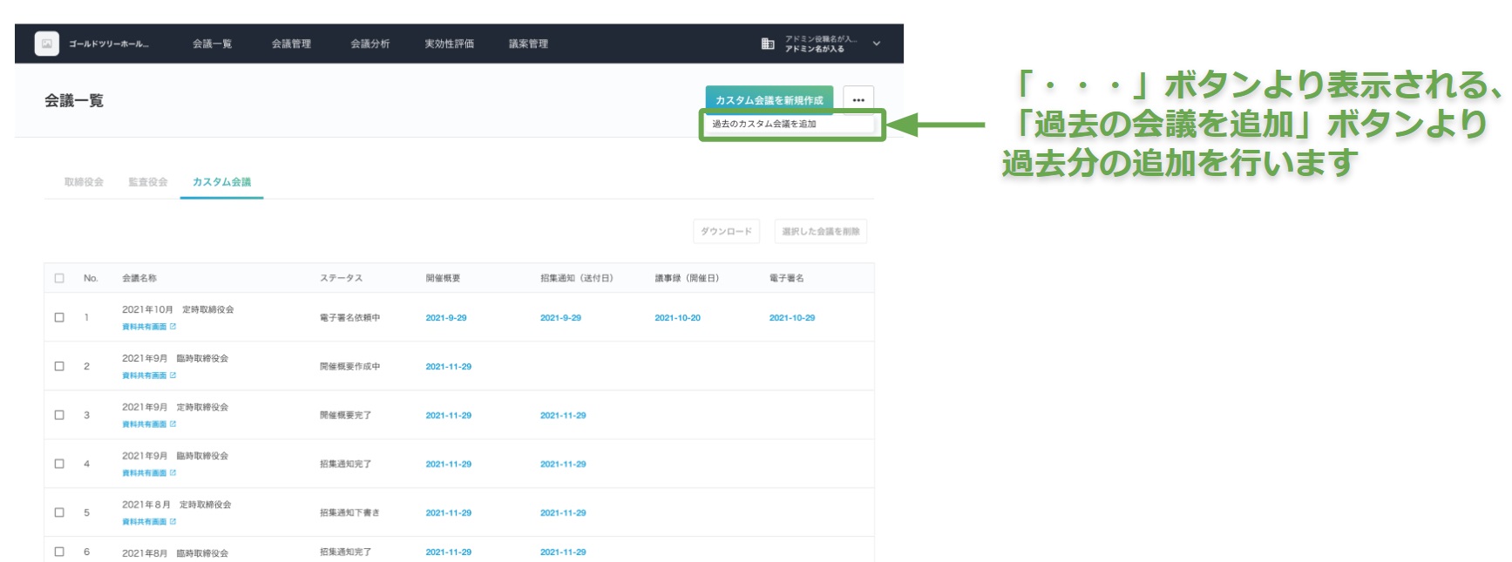
Task: Open 会議分析 in the top navigation
Action: coord(370,44)
